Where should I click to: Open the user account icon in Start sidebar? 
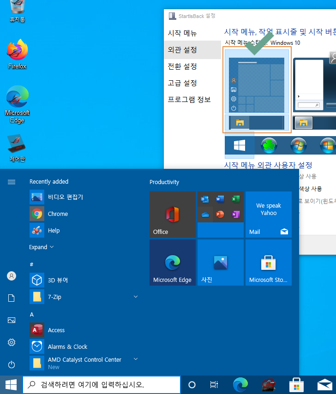coord(12,276)
